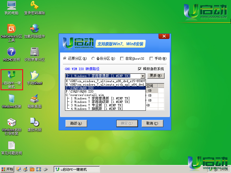Click the 开始 start button
Viewport: 231px width, 173px height.
pyautogui.click(x=7, y=169)
